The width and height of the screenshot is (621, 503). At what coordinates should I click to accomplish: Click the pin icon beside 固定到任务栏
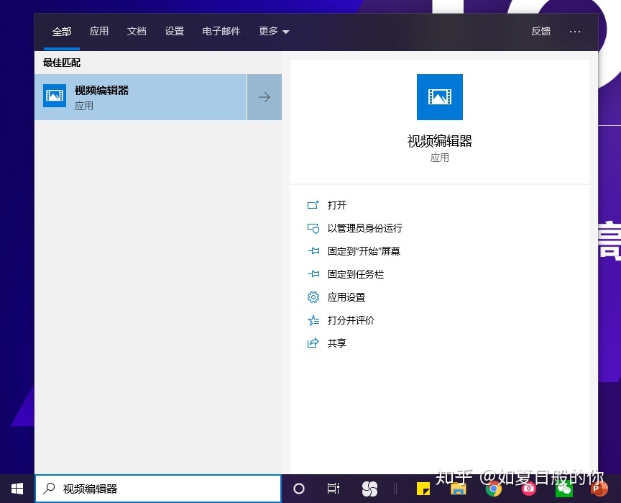pyautogui.click(x=313, y=274)
